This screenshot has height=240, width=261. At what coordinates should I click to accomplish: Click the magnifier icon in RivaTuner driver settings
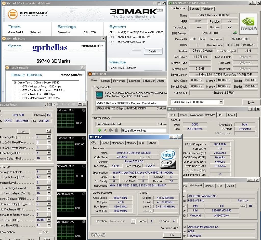105,130
